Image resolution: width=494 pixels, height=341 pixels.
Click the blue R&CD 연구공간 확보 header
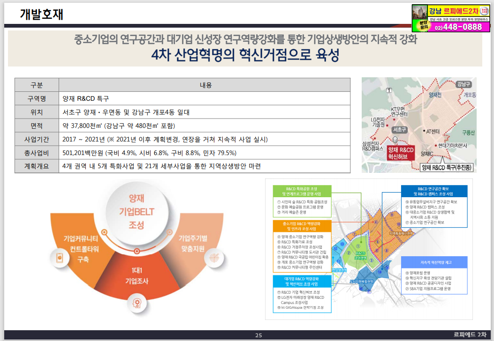434,191
